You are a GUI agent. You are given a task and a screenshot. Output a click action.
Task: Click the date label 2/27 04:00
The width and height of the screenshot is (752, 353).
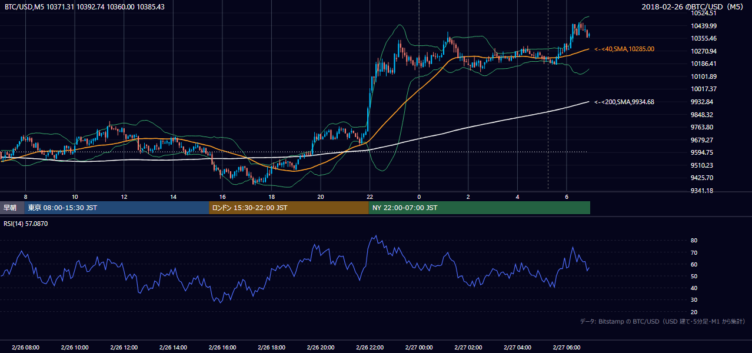point(517,347)
